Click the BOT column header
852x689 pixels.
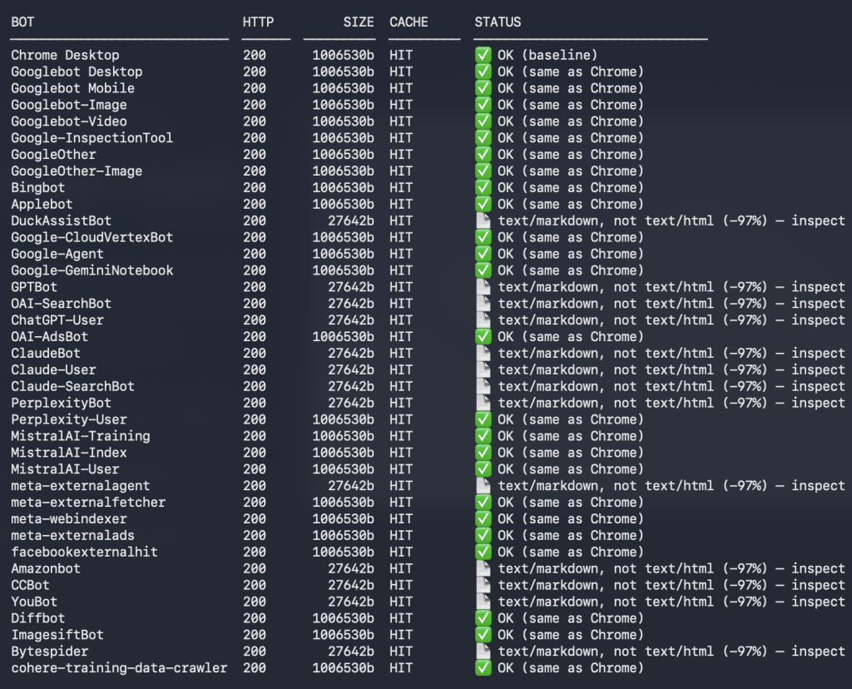(x=22, y=22)
